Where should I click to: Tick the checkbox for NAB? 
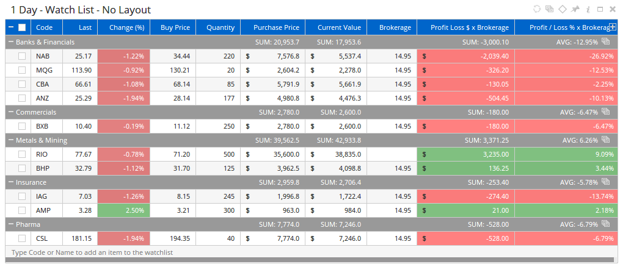point(22,56)
